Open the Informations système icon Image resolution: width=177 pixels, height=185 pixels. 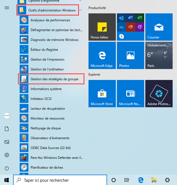[24, 89]
